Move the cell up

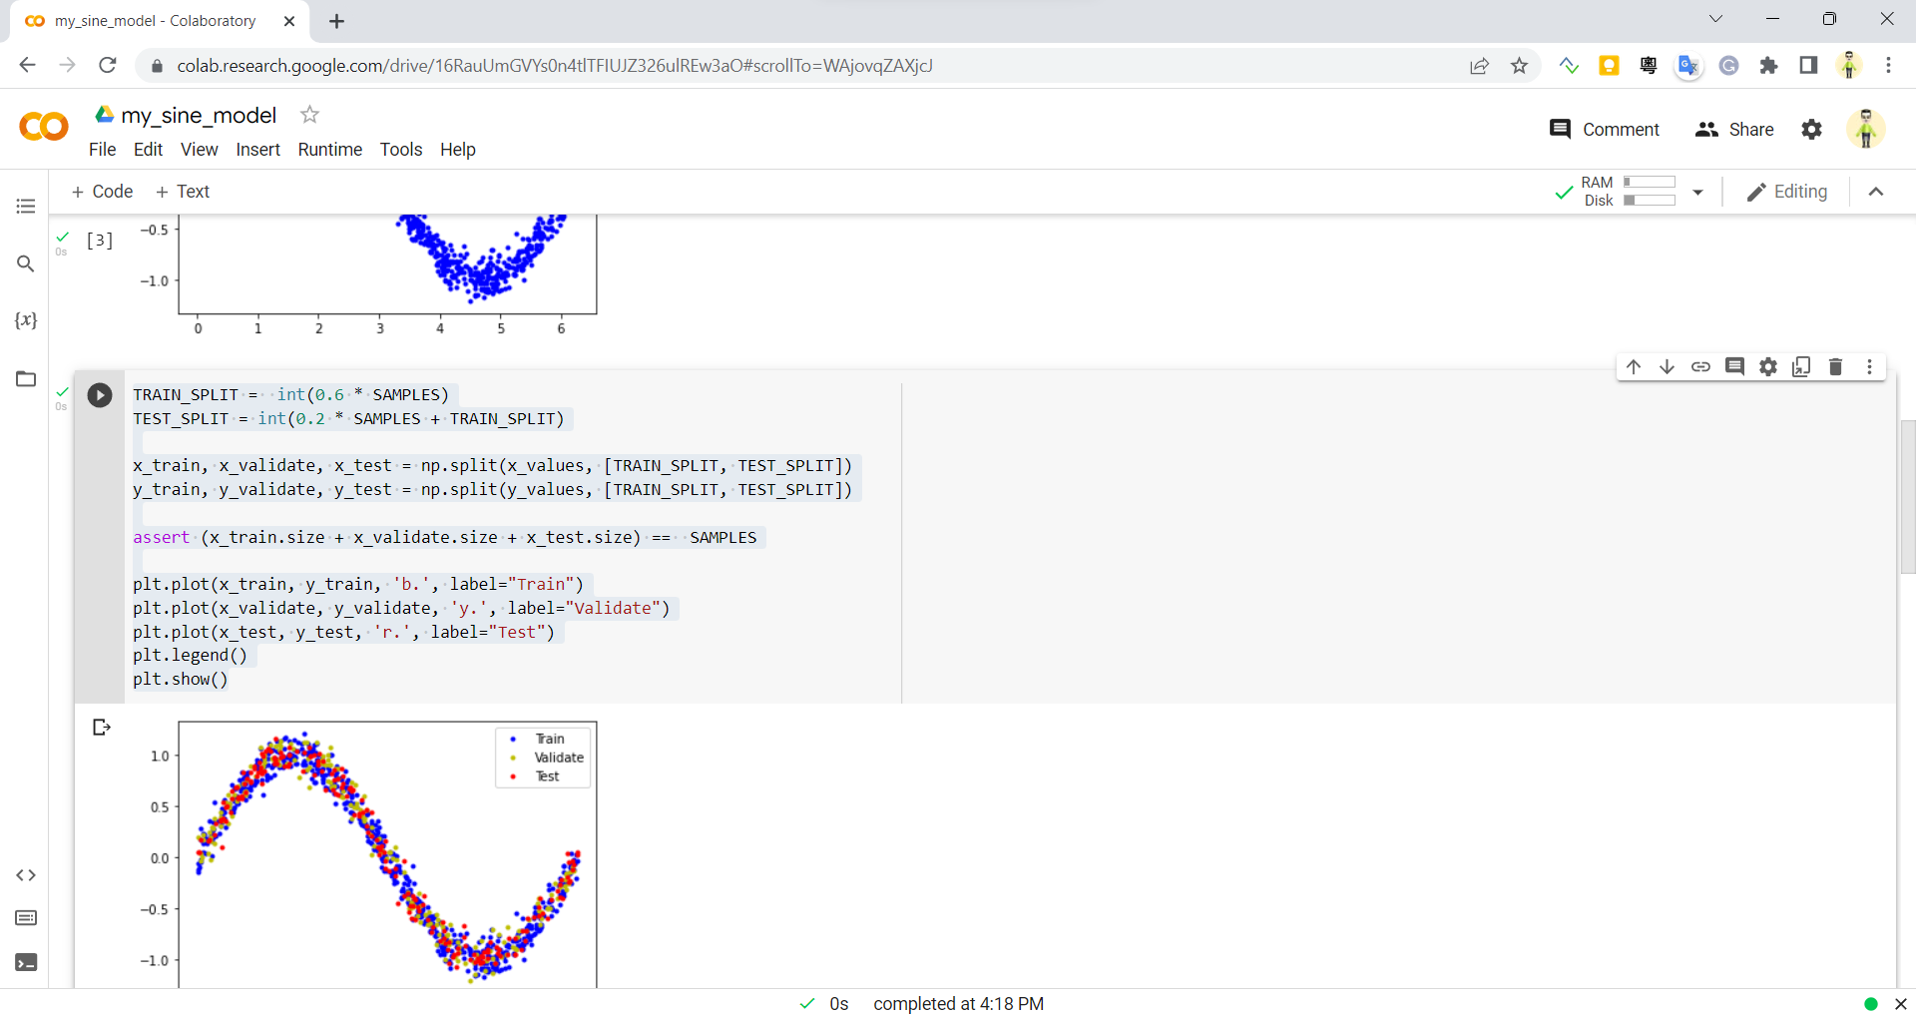pos(1634,367)
